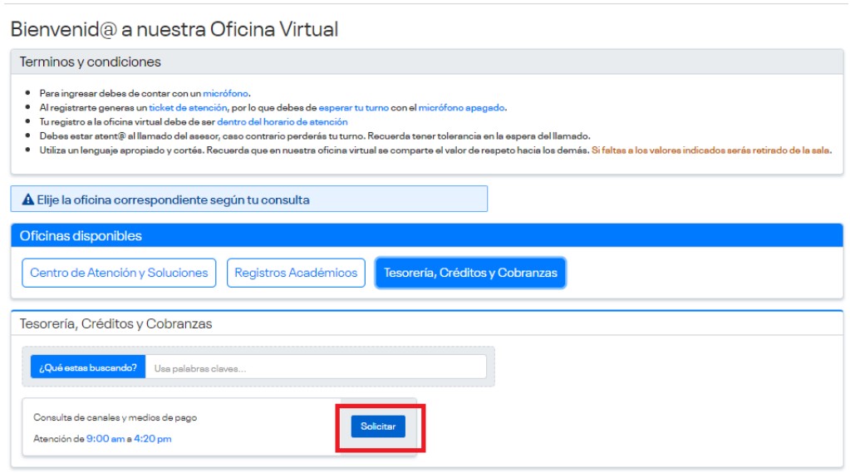Click the 'micrófono' link in first bullet
The image size is (850, 473).
pos(226,94)
